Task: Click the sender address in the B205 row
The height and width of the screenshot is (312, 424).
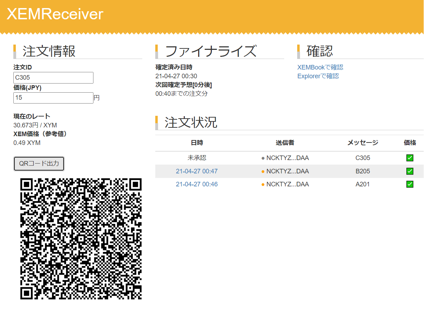Action: (x=287, y=171)
